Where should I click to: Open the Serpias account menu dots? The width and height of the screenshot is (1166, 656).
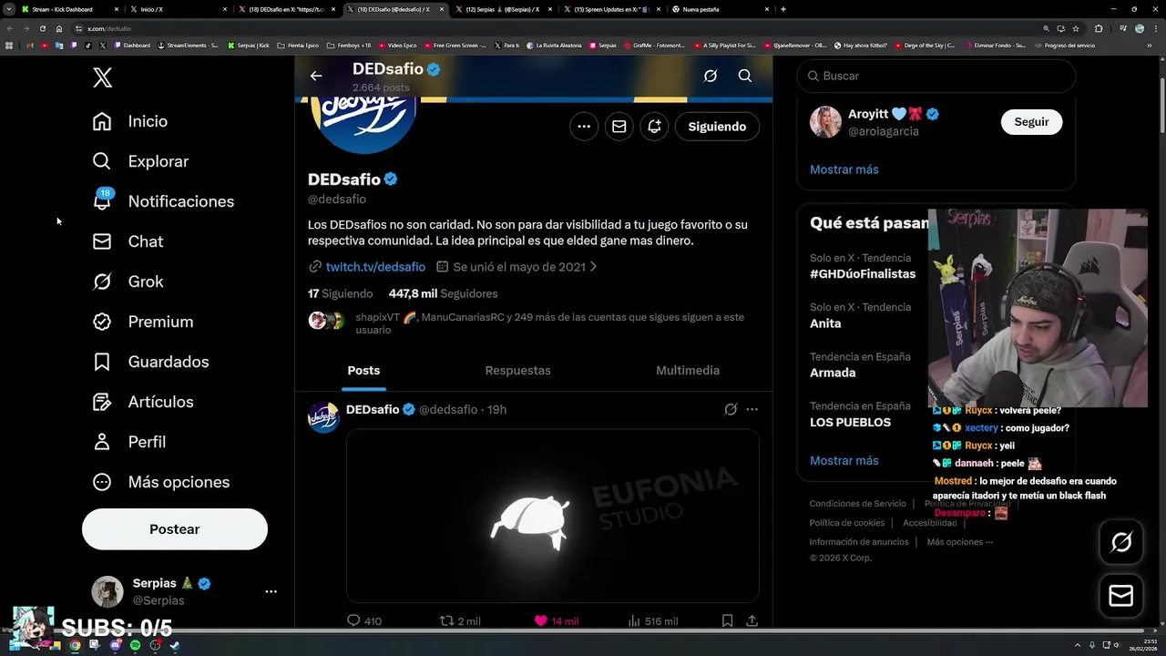[271, 591]
